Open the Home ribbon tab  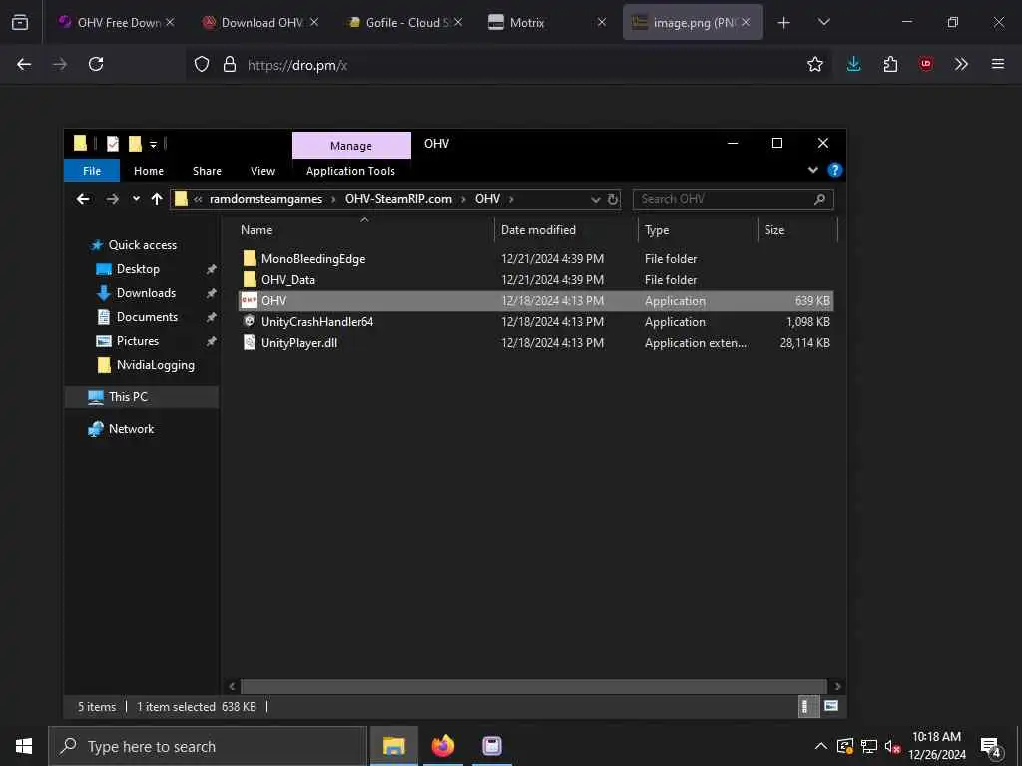pyautogui.click(x=149, y=171)
